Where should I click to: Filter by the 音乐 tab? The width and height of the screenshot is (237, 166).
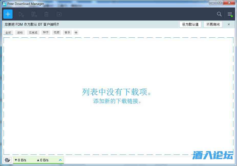(x=67, y=33)
